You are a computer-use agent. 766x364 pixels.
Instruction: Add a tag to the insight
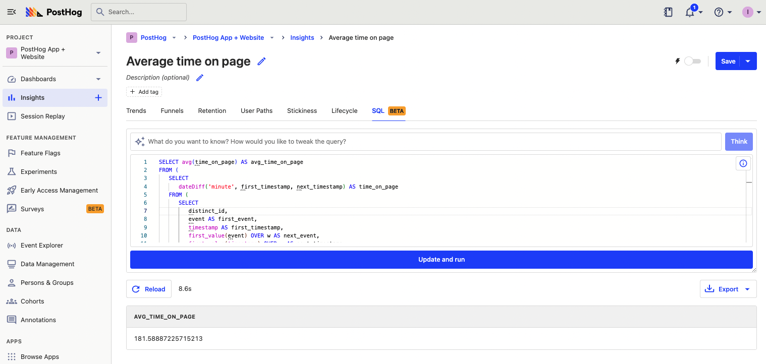144,92
